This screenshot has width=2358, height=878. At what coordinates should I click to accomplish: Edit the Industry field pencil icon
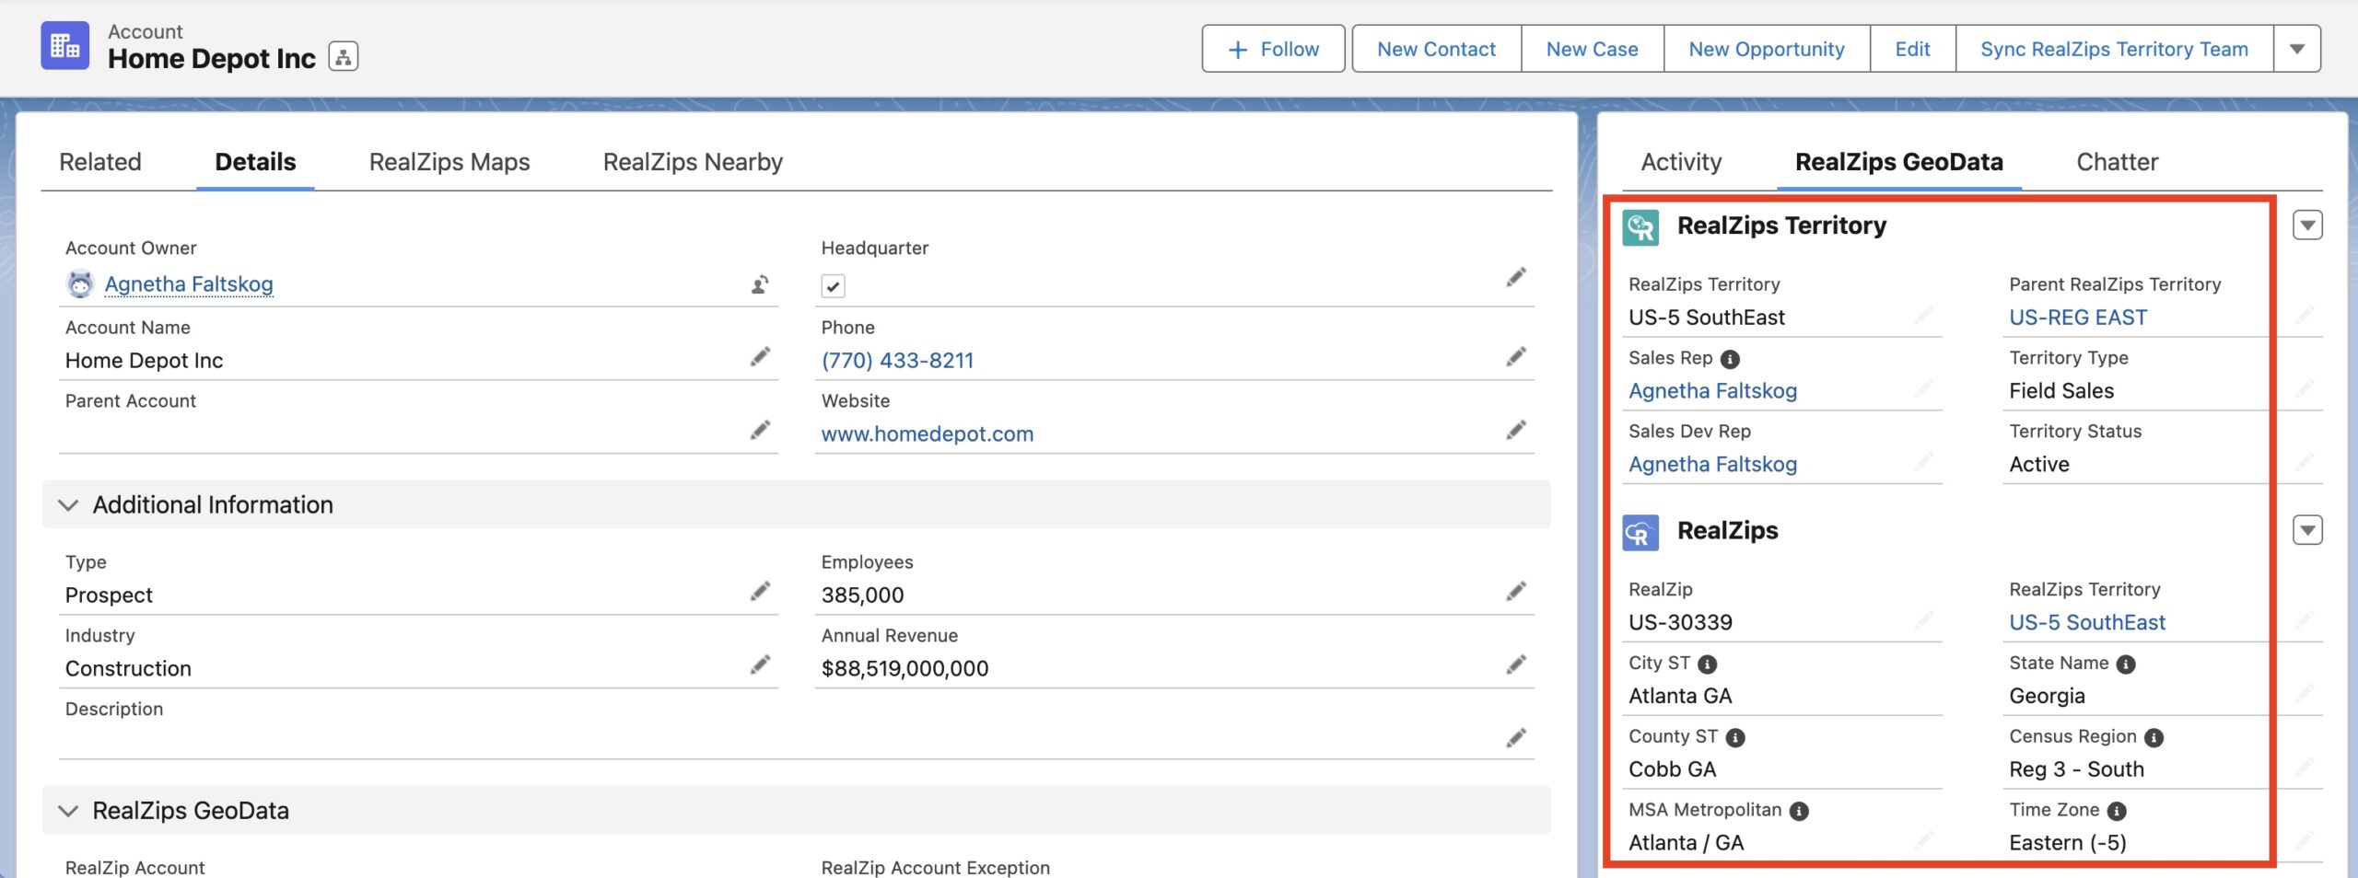click(x=760, y=664)
